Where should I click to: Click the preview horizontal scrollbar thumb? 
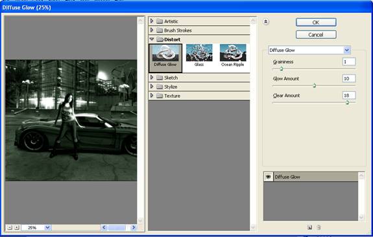coord(117,227)
